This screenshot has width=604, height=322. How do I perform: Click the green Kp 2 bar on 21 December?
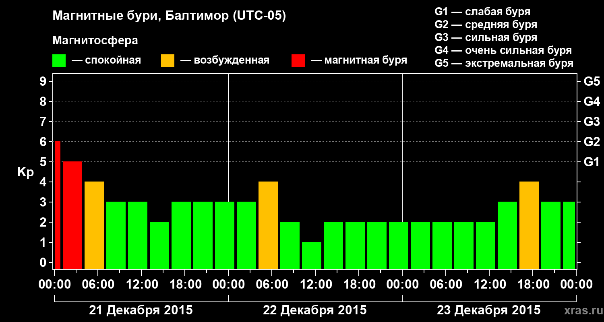pos(159,245)
